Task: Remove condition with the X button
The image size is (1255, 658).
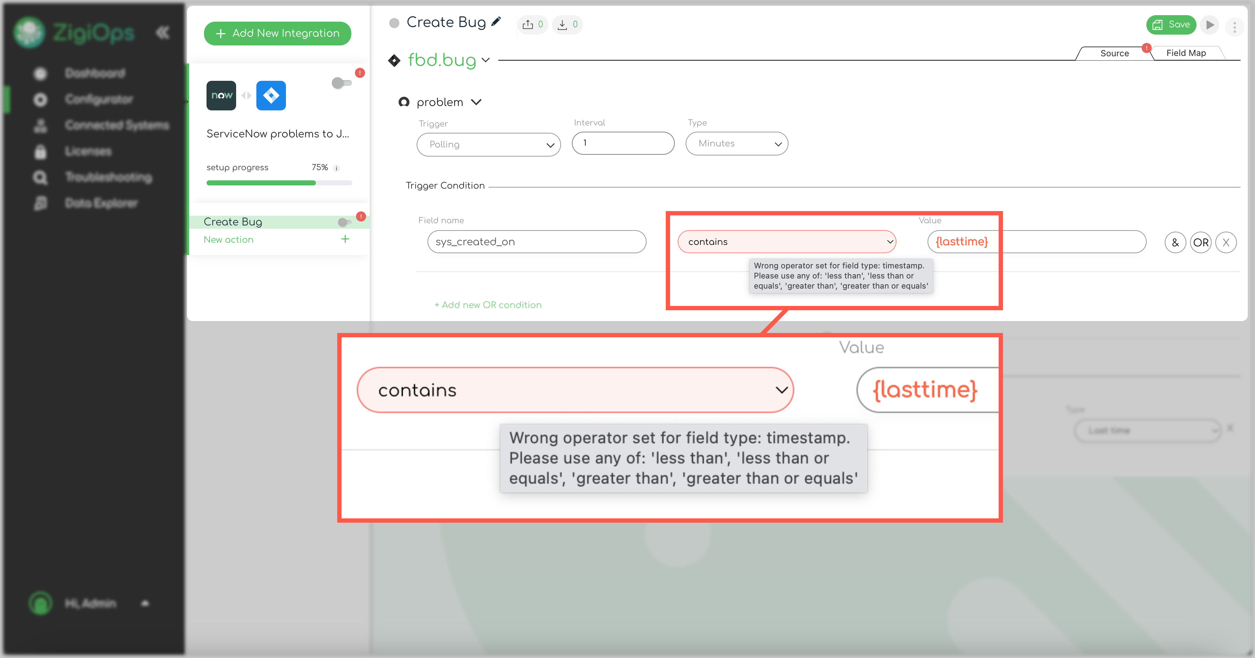Action: [1226, 242]
